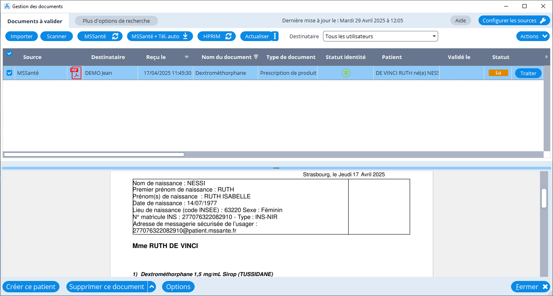Click the filter icon on Nom du document column
This screenshot has height=296, width=553.
(x=256, y=57)
